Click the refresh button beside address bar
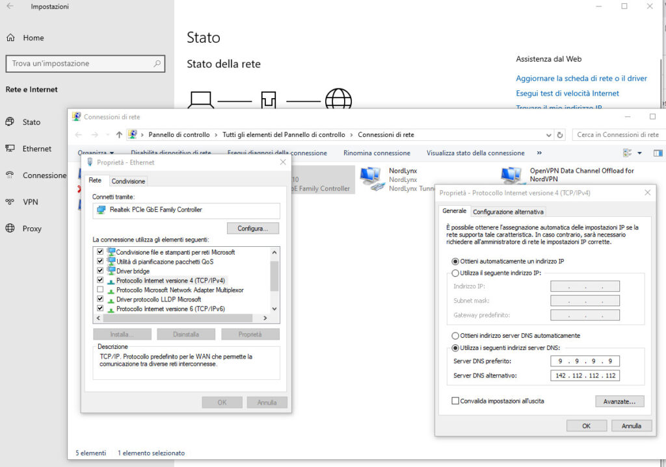This screenshot has height=467, width=666. coord(560,135)
